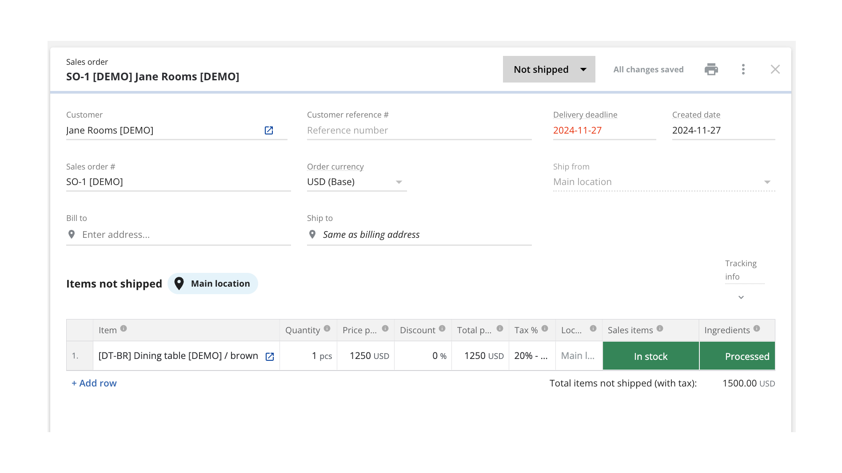This screenshot has width=842, height=473.
Task: Click the Processed ingredients button
Action: (737, 355)
